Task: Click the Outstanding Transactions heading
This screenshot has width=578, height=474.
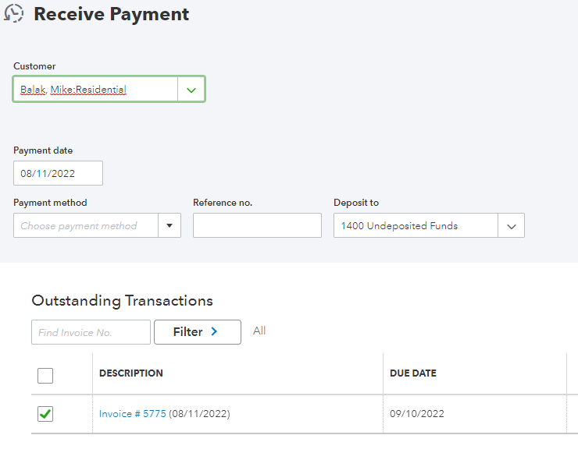Action: [x=123, y=301]
